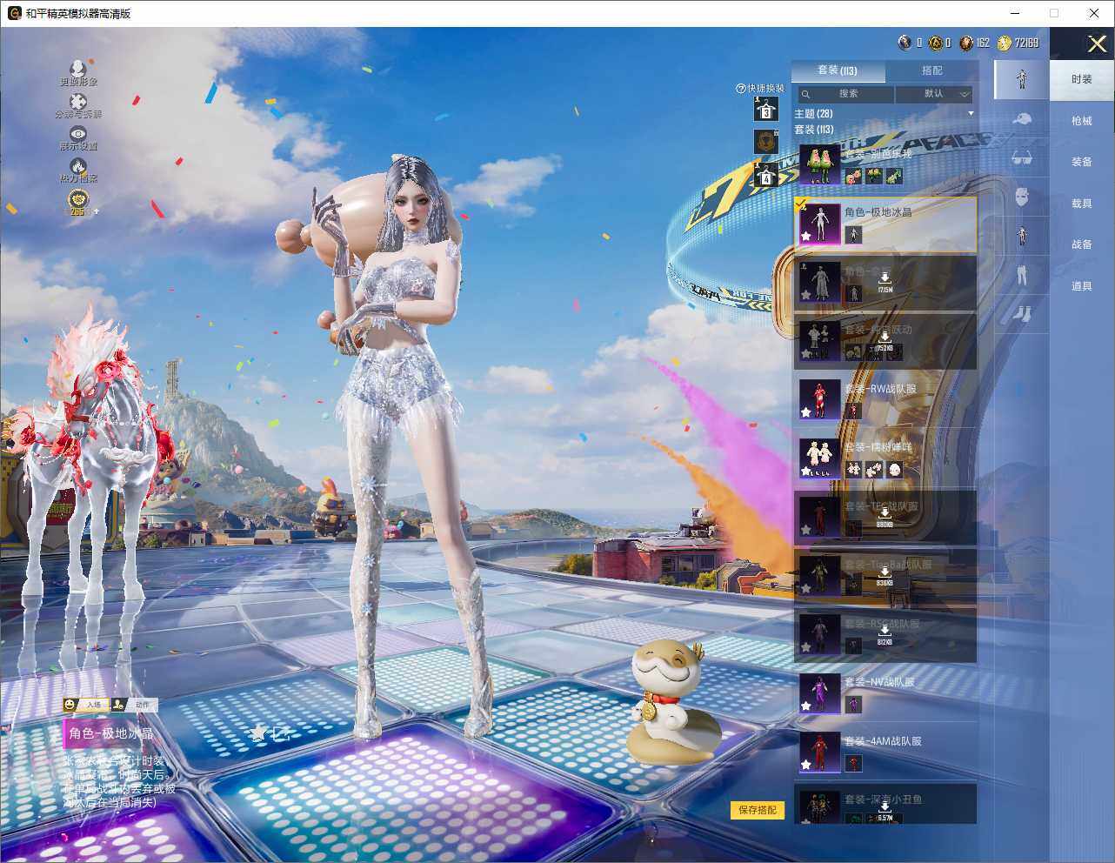
Task: Expand the 主题(28) section arrow
Action: click(971, 114)
